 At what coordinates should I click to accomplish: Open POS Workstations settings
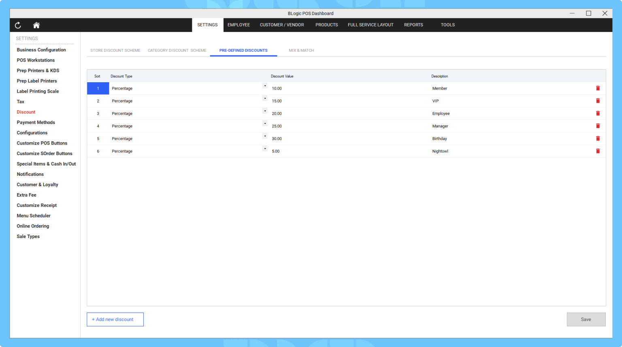pyautogui.click(x=36, y=60)
